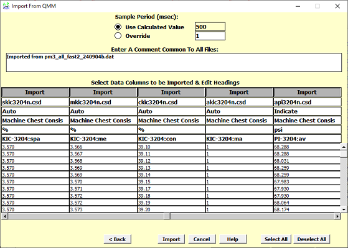
Task: Click data value 68.031
Action: (307, 161)
